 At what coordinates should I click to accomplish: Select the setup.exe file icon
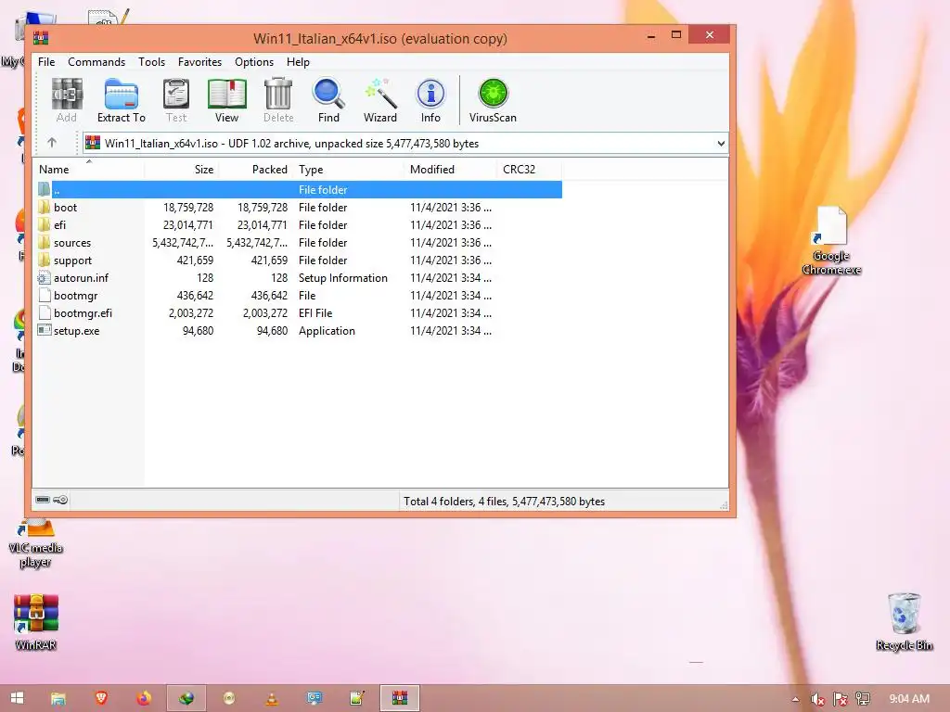click(45, 330)
